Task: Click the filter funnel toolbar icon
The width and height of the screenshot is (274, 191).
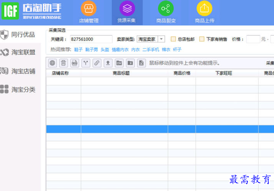Action: point(86,63)
